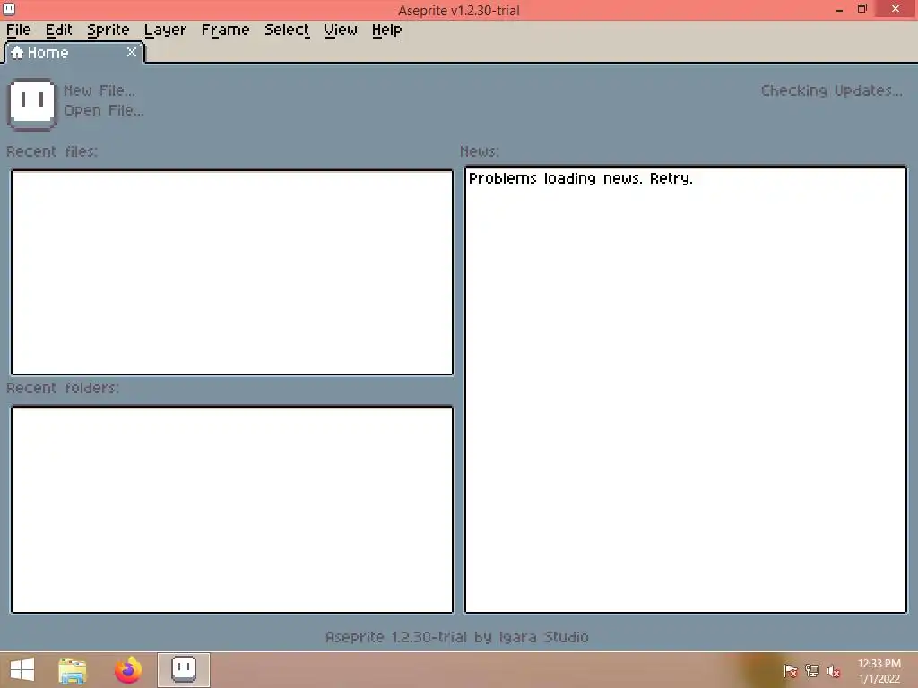Open the Windows Start button

coord(22,670)
